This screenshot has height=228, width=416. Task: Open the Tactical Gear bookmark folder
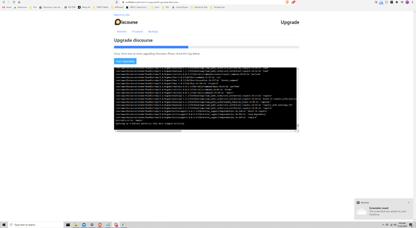[x=218, y=7]
